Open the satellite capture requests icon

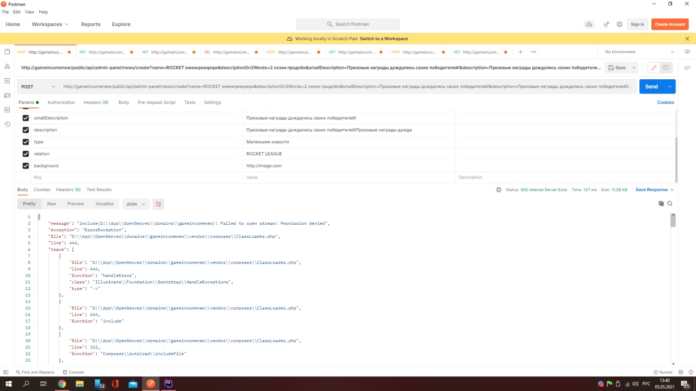click(606, 24)
